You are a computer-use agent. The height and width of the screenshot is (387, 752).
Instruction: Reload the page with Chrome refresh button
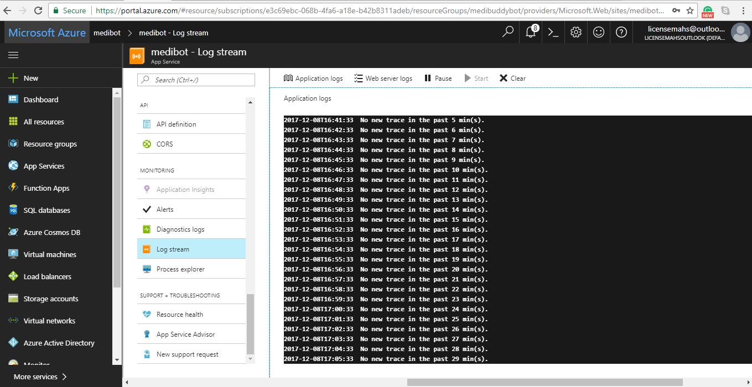tap(38, 11)
